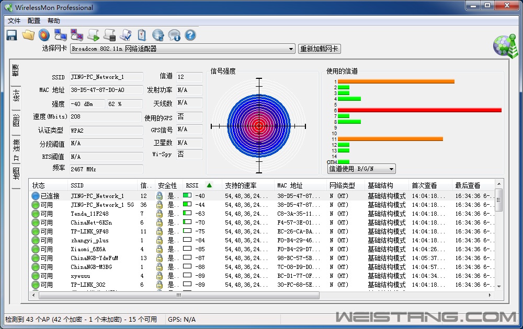Click the crossed-out monitors disconnect icon
The height and width of the screenshot is (329, 523).
coord(77,35)
